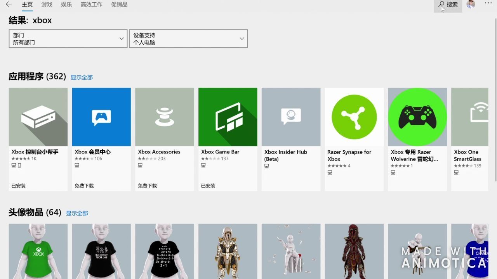Image resolution: width=497 pixels, height=279 pixels.
Task: Switch to the 游戏 tab
Action: coord(47,5)
